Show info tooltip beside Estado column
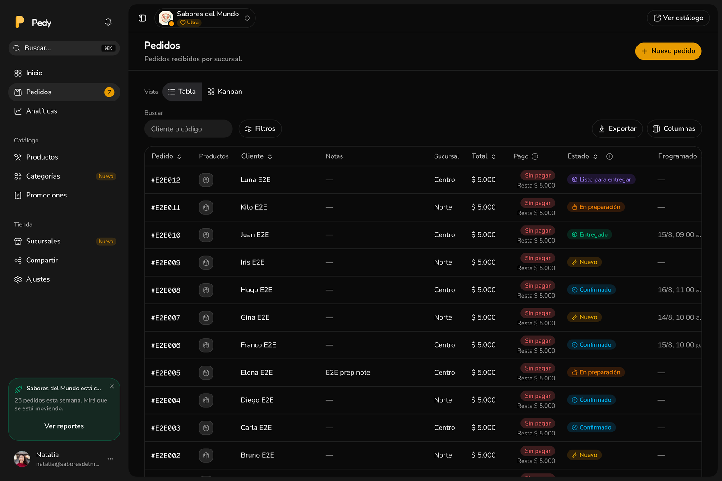The width and height of the screenshot is (722, 481). pyautogui.click(x=610, y=156)
